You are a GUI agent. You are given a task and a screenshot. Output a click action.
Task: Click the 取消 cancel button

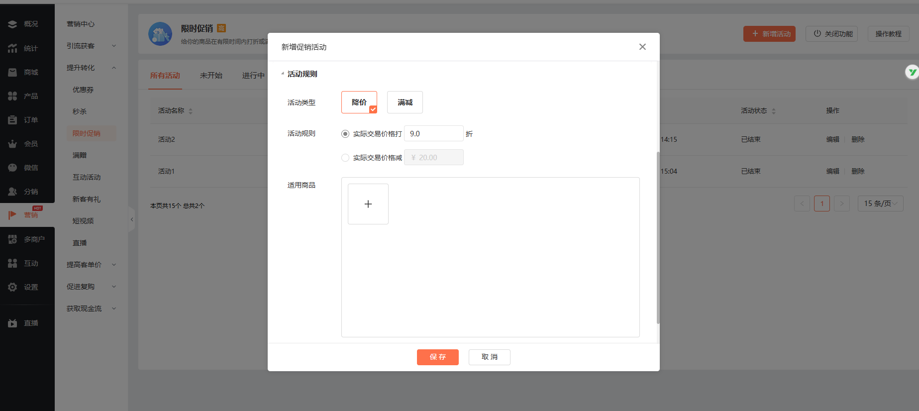pos(489,357)
